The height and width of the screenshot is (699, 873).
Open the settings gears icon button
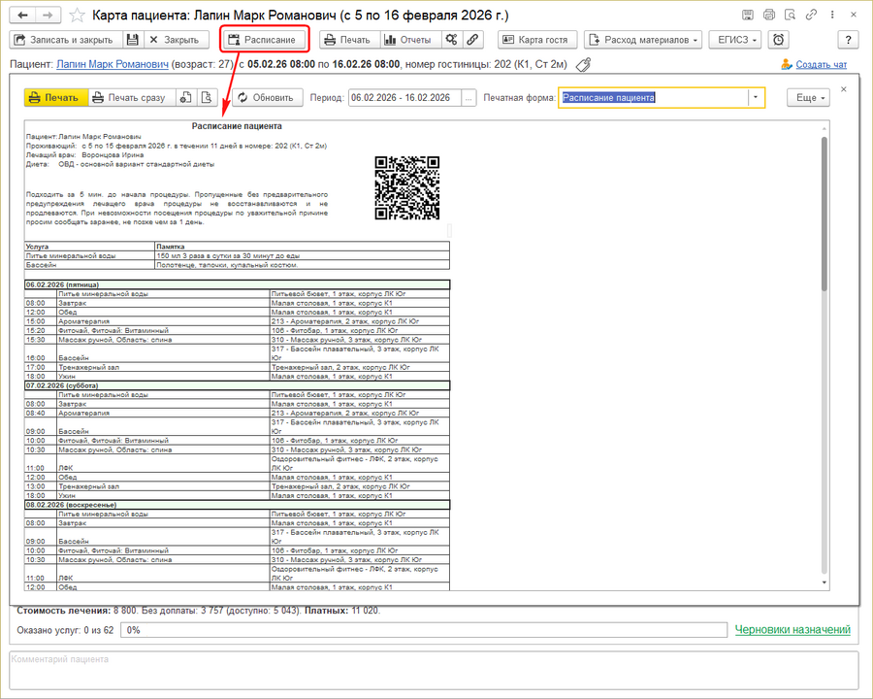pyautogui.click(x=450, y=40)
